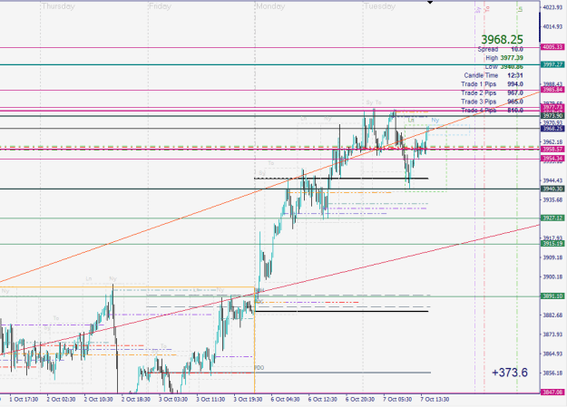Click the 3873.93 price scale value
Image resolution: width=567 pixels, height=407 pixels.
click(x=552, y=334)
